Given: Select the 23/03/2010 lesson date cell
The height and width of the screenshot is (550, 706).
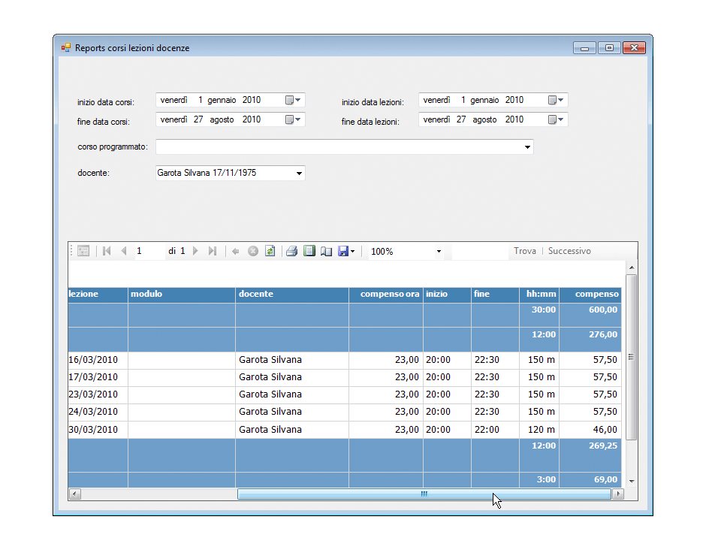Looking at the screenshot, I should [98, 394].
